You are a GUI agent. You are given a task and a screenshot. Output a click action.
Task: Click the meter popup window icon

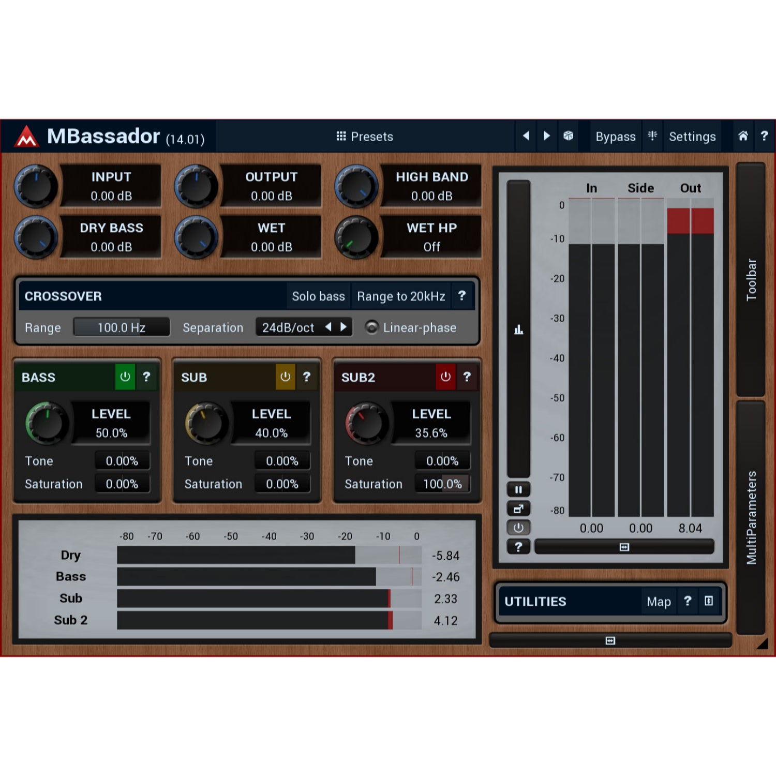click(x=518, y=509)
